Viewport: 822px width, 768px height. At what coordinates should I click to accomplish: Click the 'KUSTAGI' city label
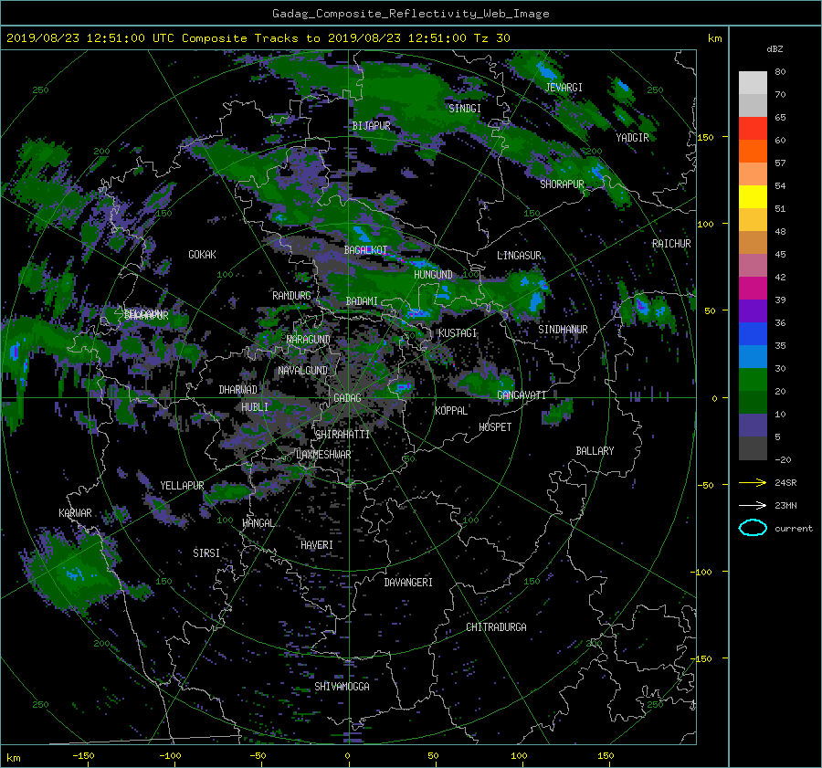[458, 333]
